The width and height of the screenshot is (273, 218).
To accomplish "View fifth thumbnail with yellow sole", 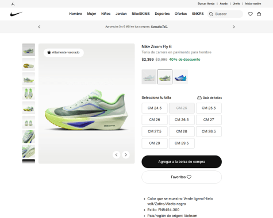I will click(x=29, y=108).
